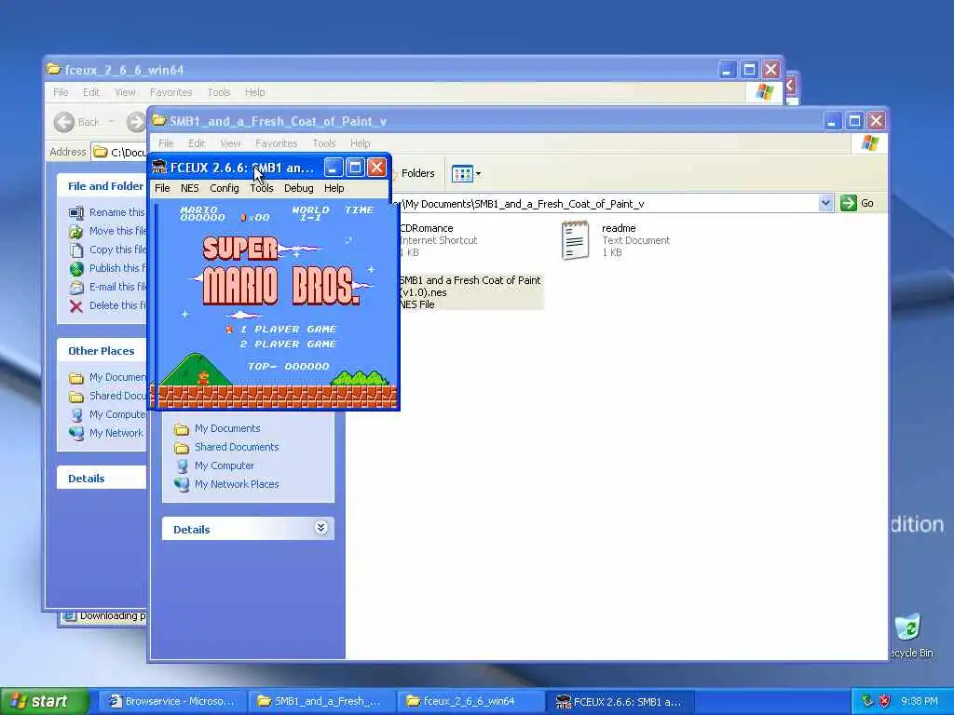Open Shared Documents folder icon in fceux window
This screenshot has height=715, width=954.
76,397
